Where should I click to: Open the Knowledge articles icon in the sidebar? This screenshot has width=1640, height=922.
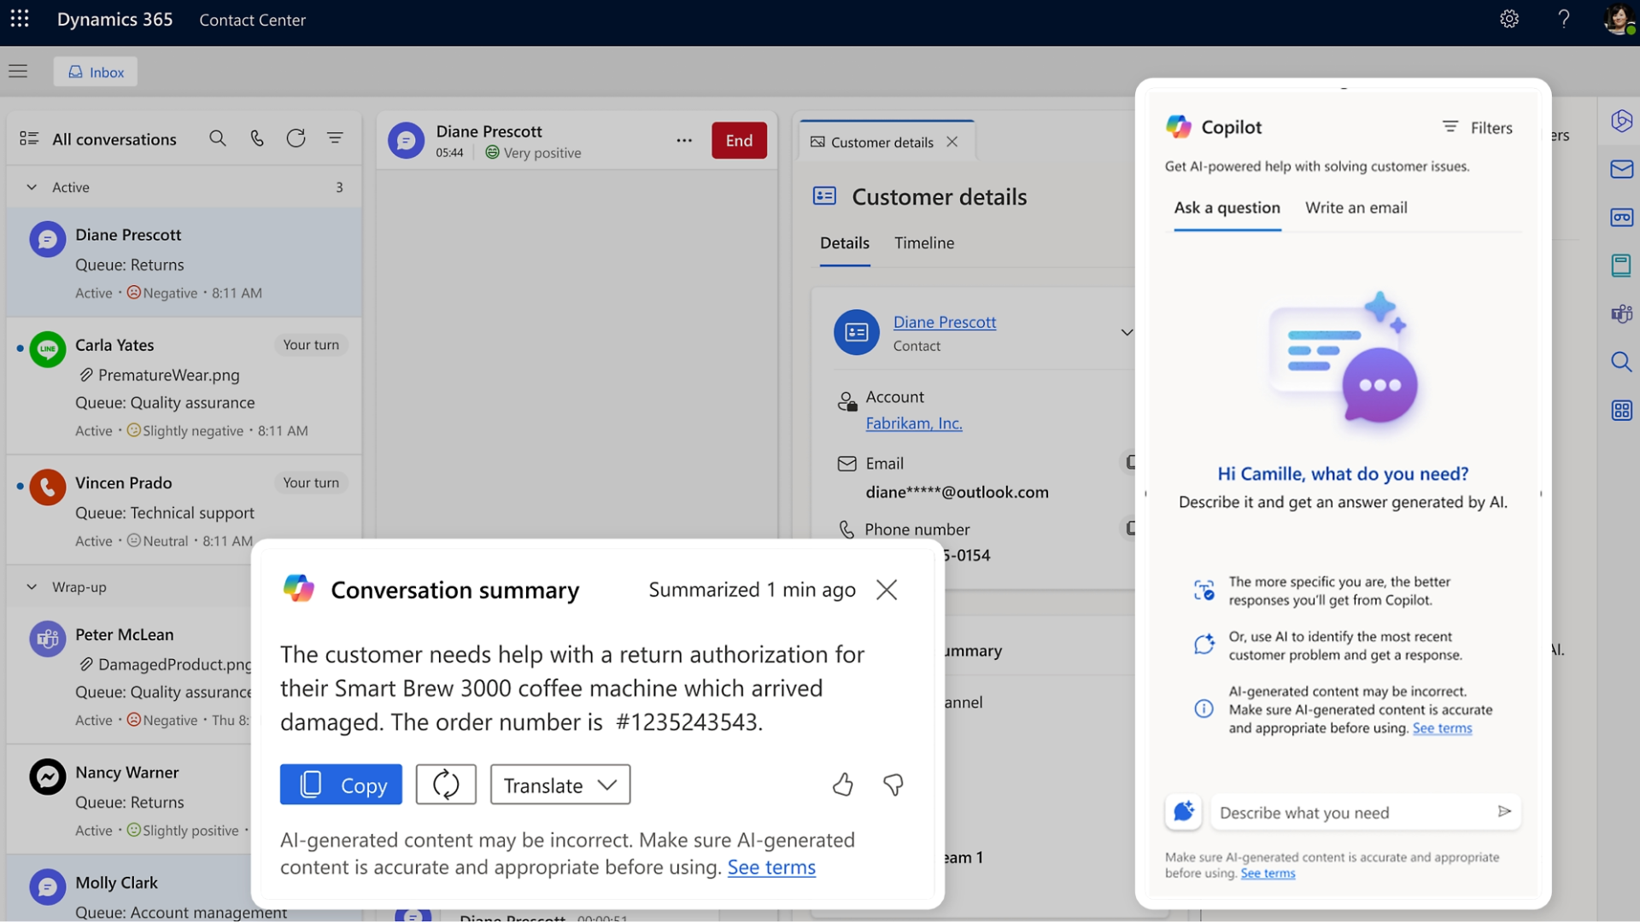pos(1621,266)
